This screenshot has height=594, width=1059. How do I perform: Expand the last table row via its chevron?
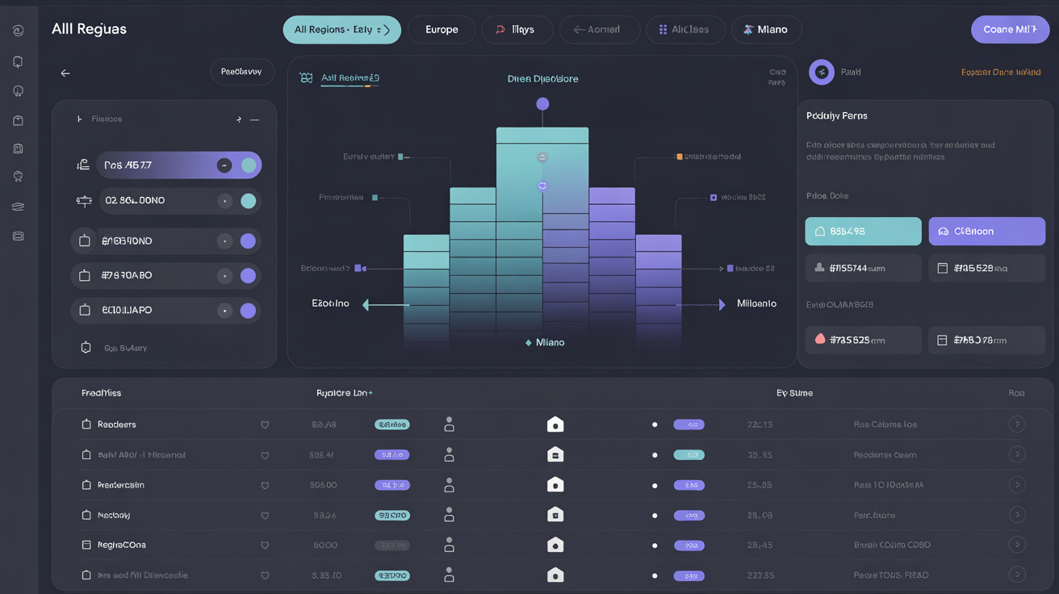1017,575
